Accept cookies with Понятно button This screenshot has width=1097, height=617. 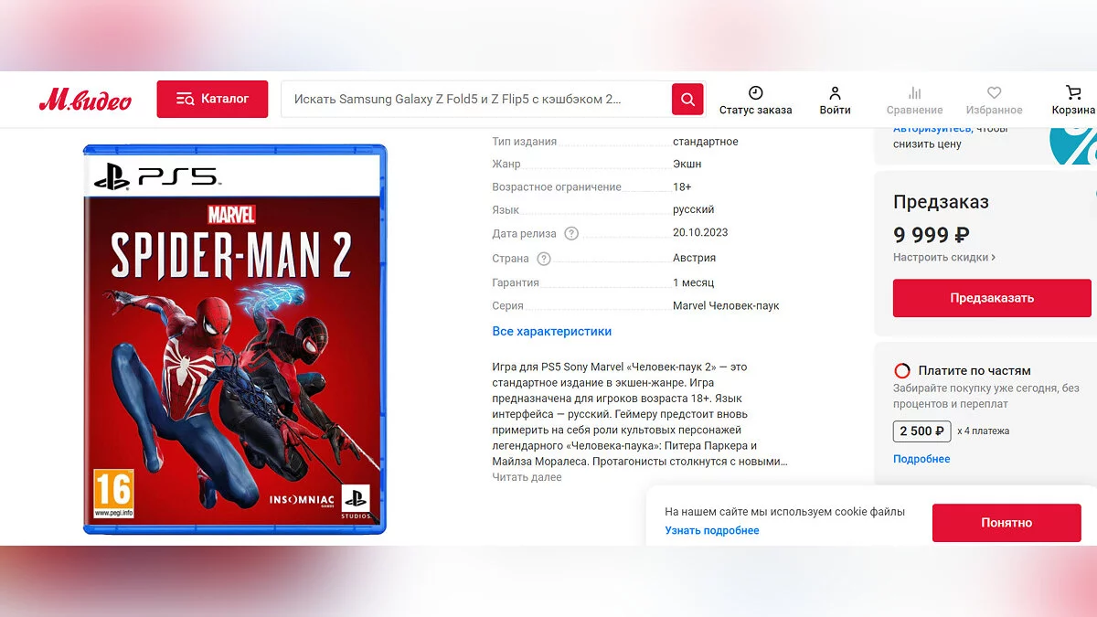pos(1006,523)
